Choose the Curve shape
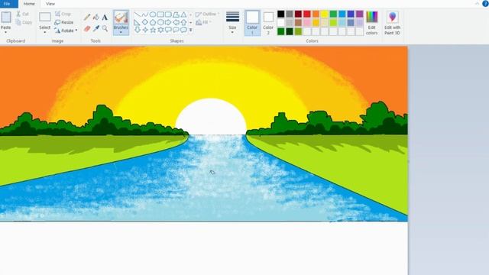Screen dimensions: 489x275 [x=145, y=15]
